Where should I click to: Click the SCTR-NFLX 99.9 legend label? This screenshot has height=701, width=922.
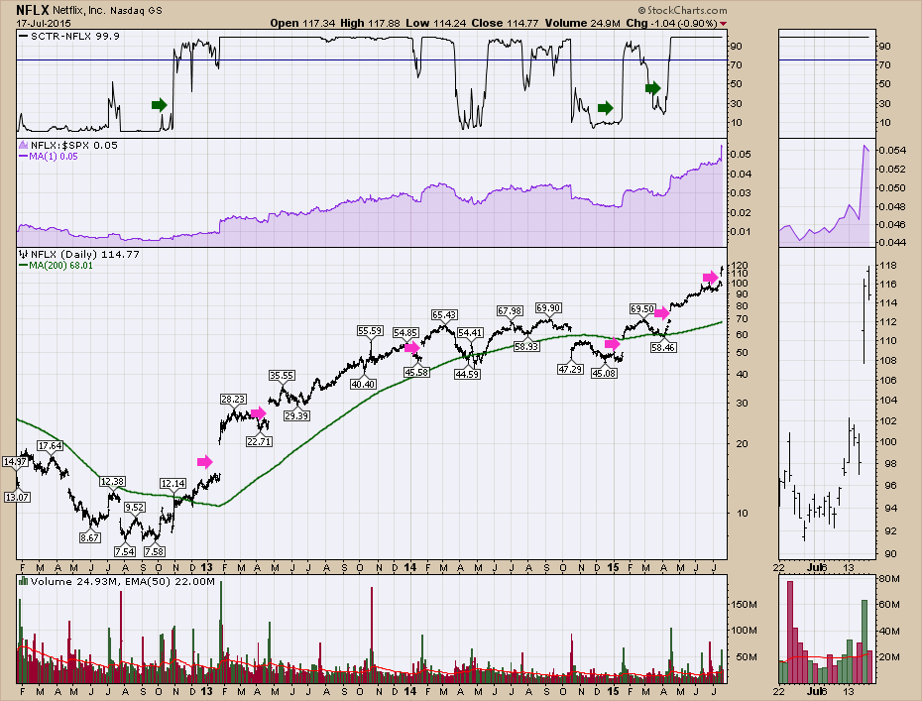click(x=75, y=37)
